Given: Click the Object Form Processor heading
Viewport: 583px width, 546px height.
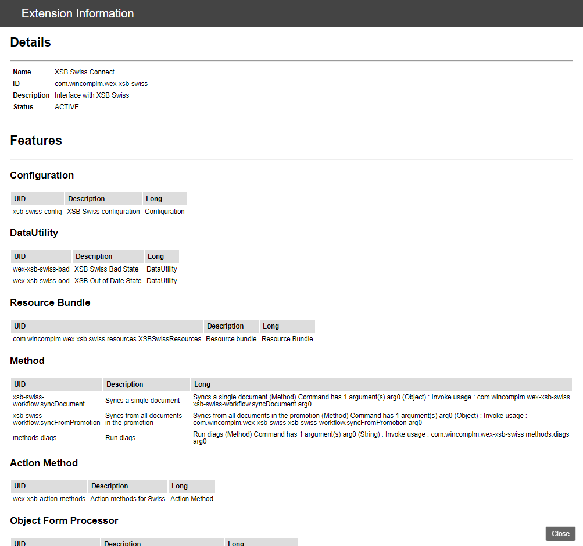Looking at the screenshot, I should (x=64, y=520).
